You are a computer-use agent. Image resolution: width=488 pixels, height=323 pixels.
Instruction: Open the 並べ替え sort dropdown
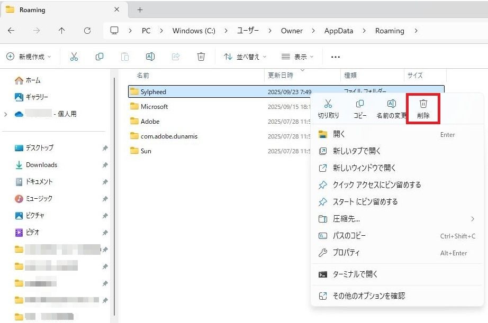coord(245,57)
